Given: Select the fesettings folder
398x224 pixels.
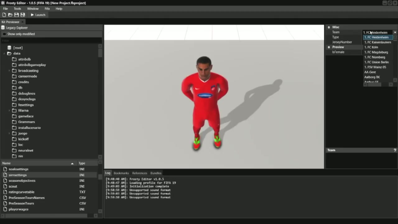Looking at the screenshot, I should click(26, 105).
